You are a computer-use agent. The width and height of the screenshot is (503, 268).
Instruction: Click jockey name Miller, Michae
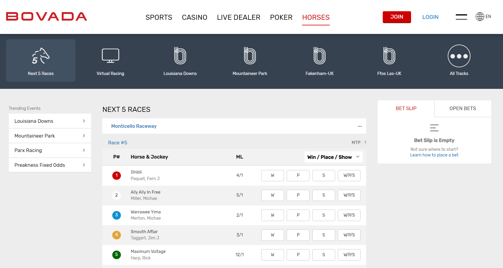(144, 198)
